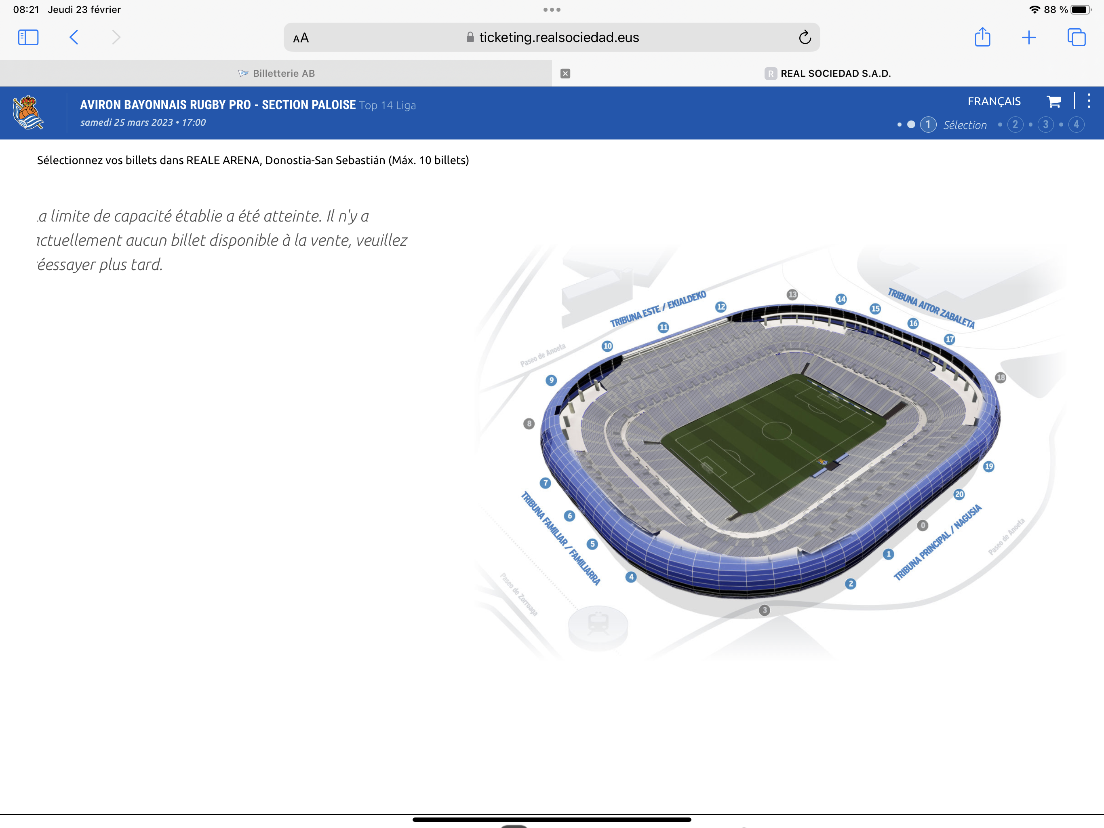Close the current tab with X
Image resolution: width=1104 pixels, height=828 pixels.
tap(565, 74)
